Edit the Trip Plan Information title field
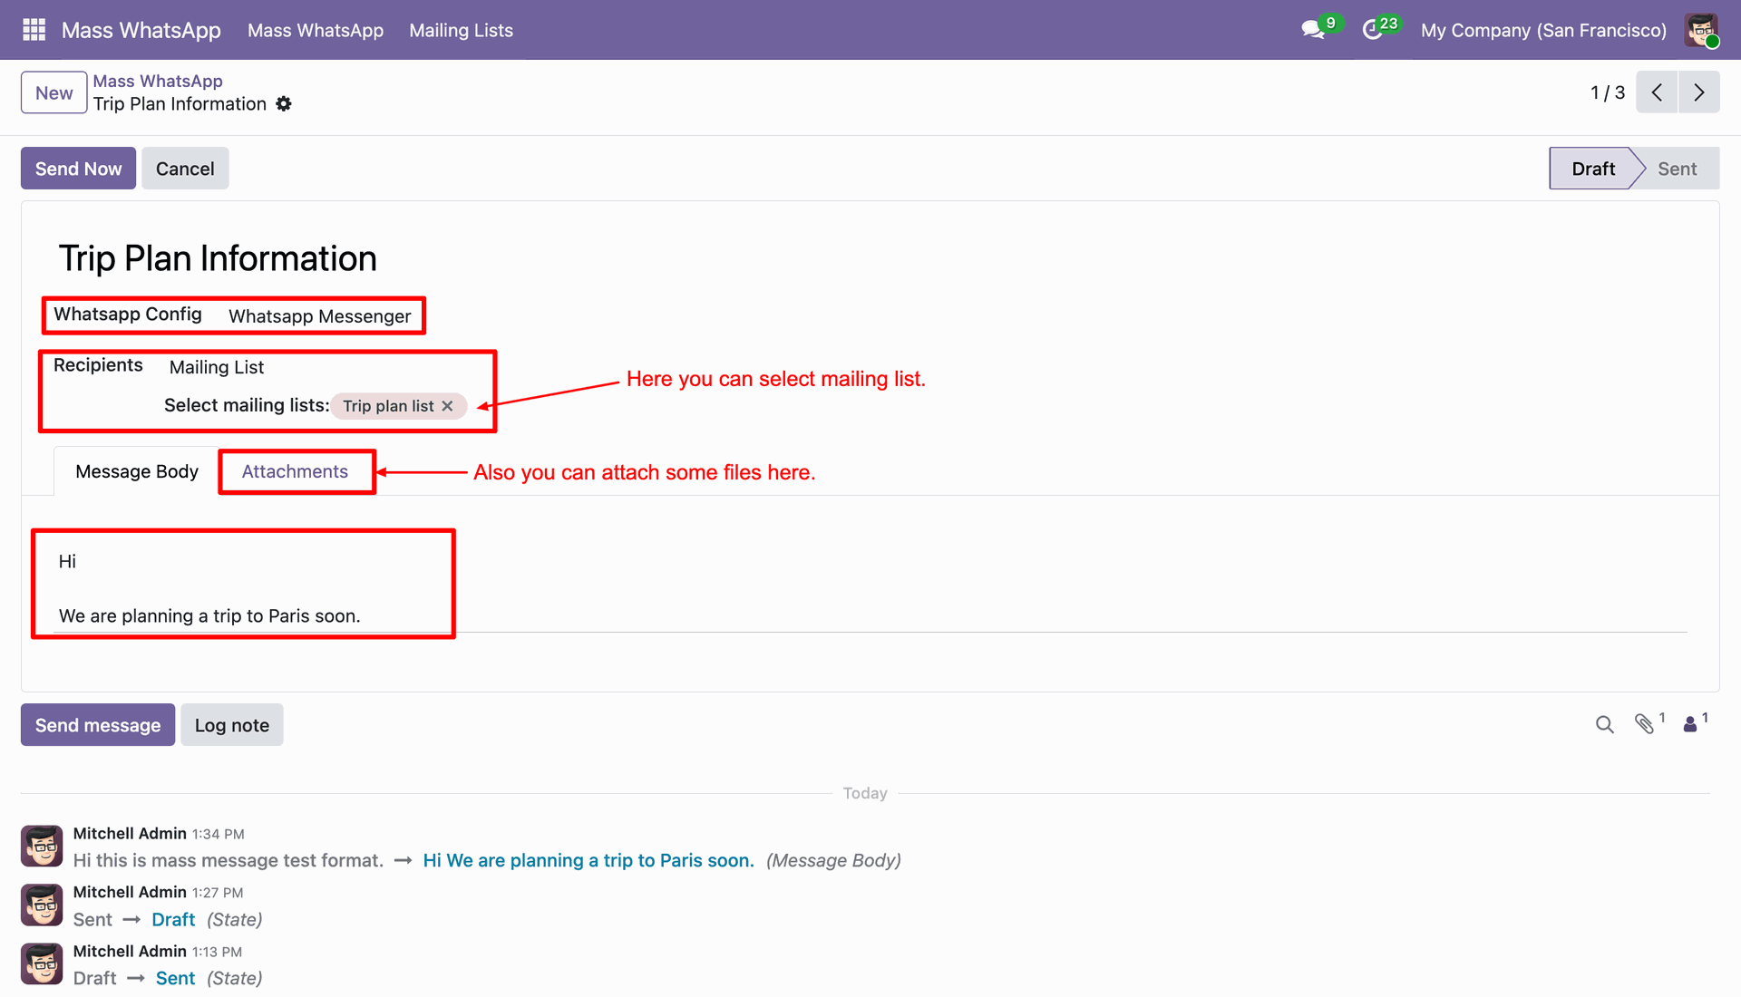 (x=218, y=258)
